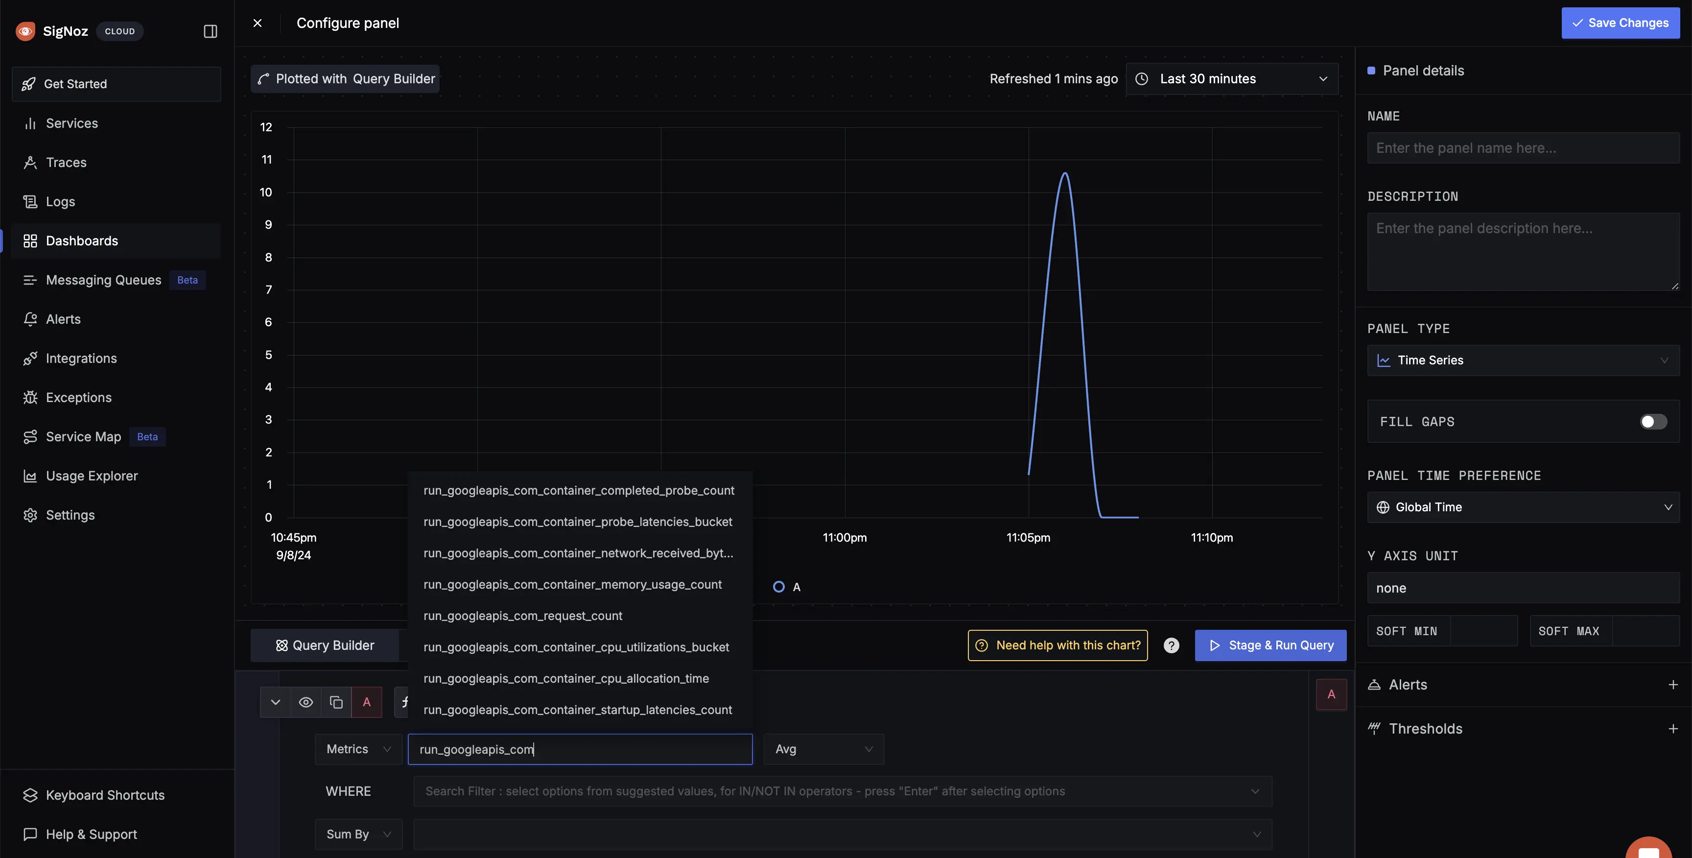Screen dimensions: 1692x858
Task: Click Save Changes button
Action: [x=1621, y=23]
